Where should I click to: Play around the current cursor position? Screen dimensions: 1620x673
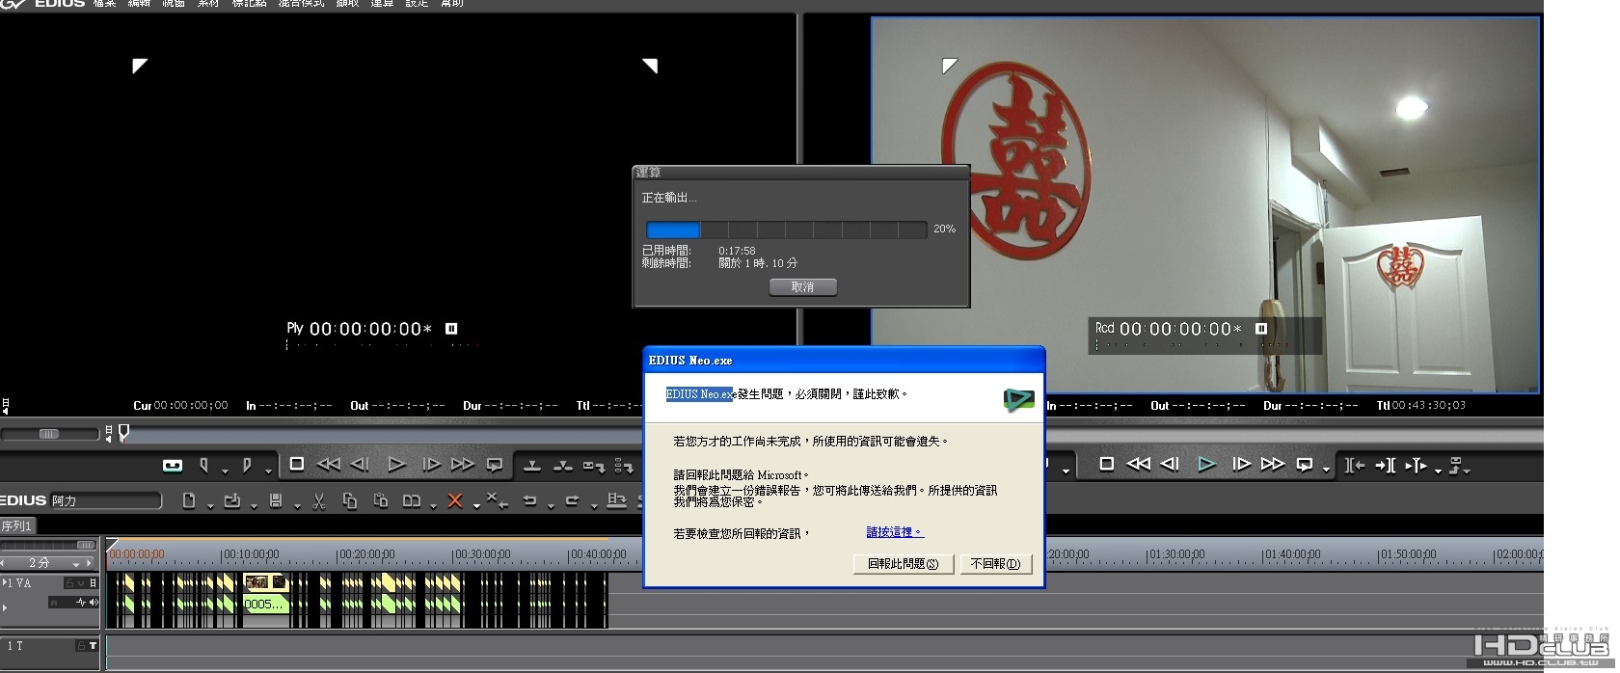[x=1416, y=466]
